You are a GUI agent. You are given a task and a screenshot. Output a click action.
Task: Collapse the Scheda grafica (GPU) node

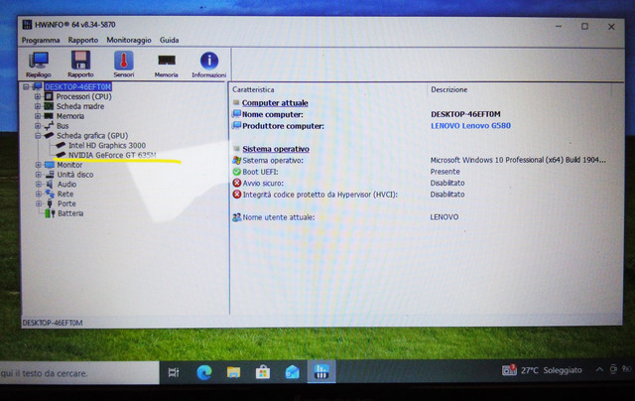click(x=38, y=136)
